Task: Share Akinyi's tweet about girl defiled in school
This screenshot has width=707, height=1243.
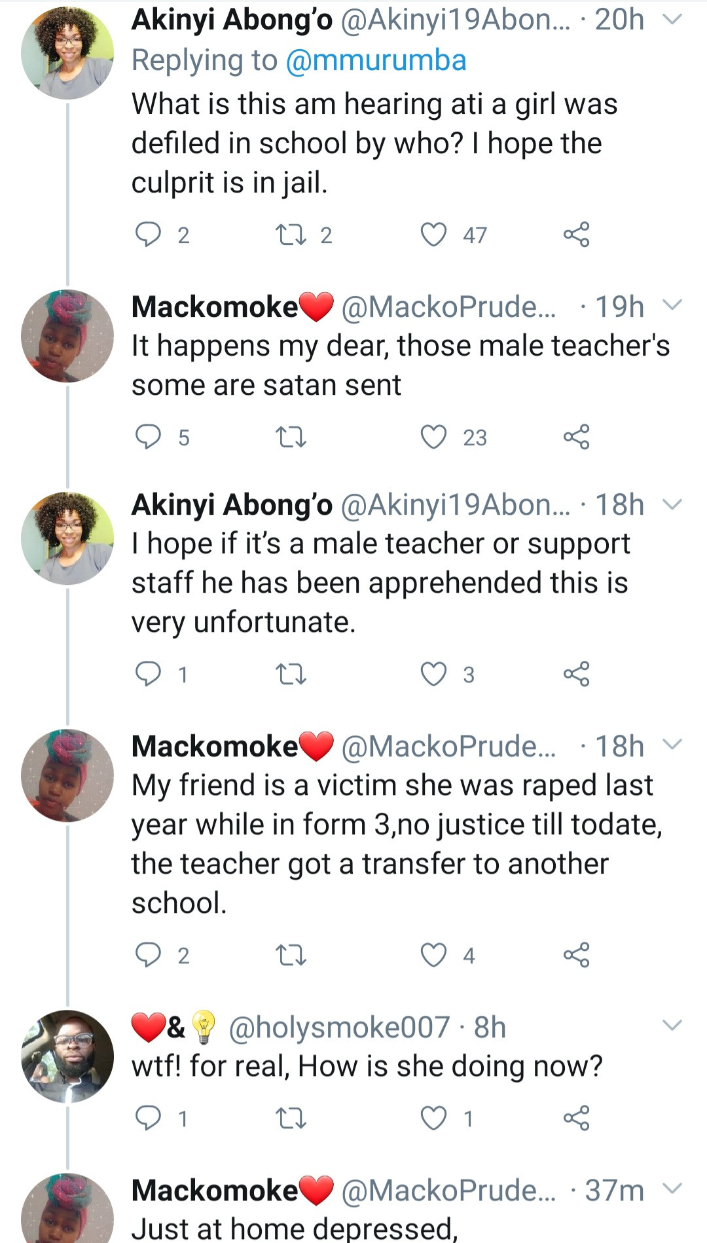Action: (576, 234)
